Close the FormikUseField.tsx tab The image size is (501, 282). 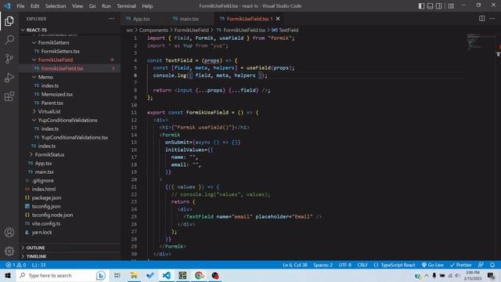click(278, 19)
